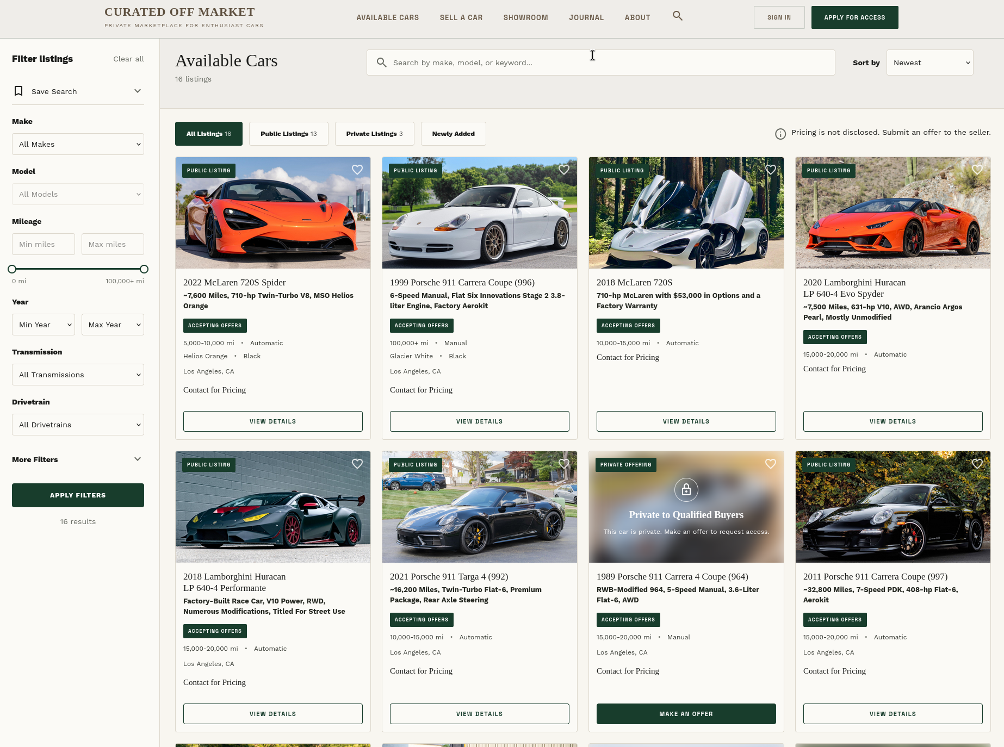Favorite the 2022 McLaren 720S Spider
The width and height of the screenshot is (1004, 747).
357,170
